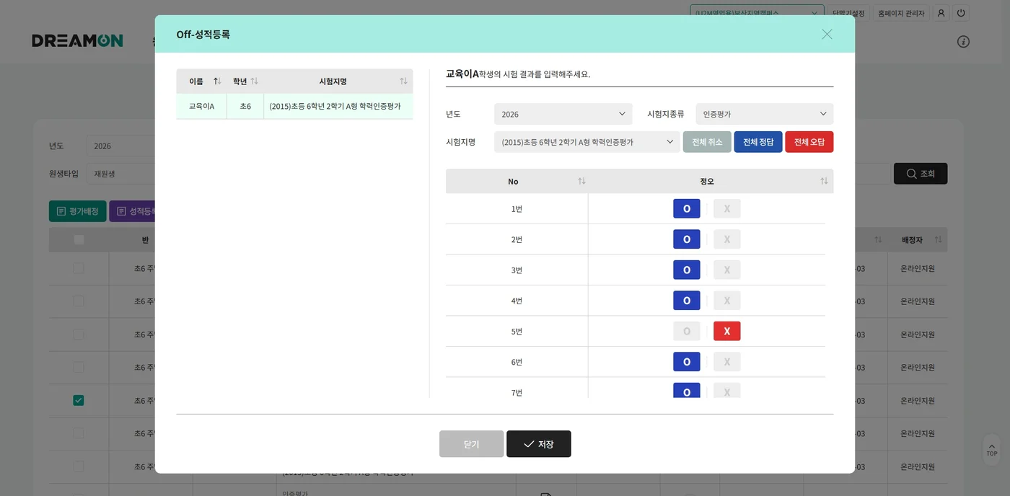This screenshot has height=496, width=1010.
Task: Select student 교육이A in the list
Action: pos(201,106)
